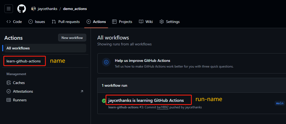286x124 pixels.
Task: Open the Wiki tab
Action: pyautogui.click(x=146, y=22)
